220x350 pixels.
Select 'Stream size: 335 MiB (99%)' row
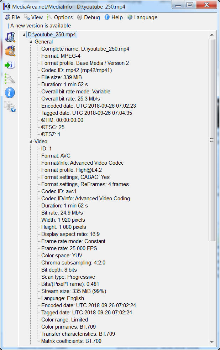pyautogui.click(x=74, y=291)
